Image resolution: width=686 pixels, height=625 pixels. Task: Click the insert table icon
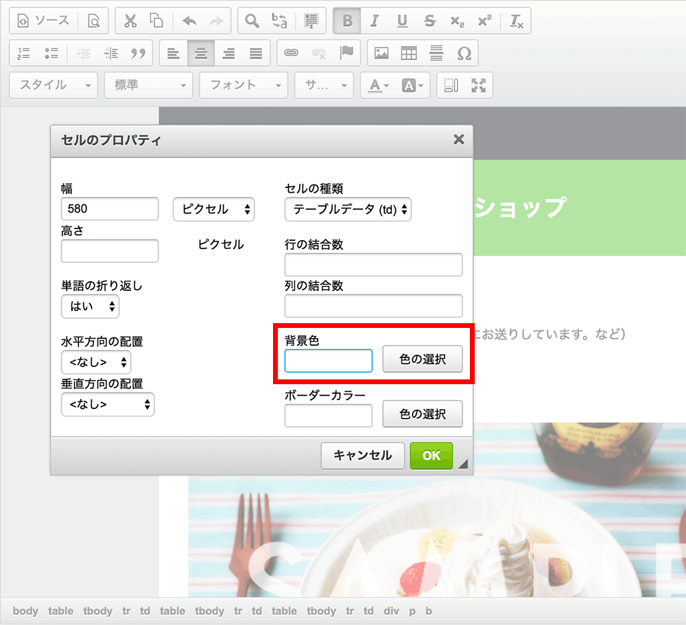(409, 53)
